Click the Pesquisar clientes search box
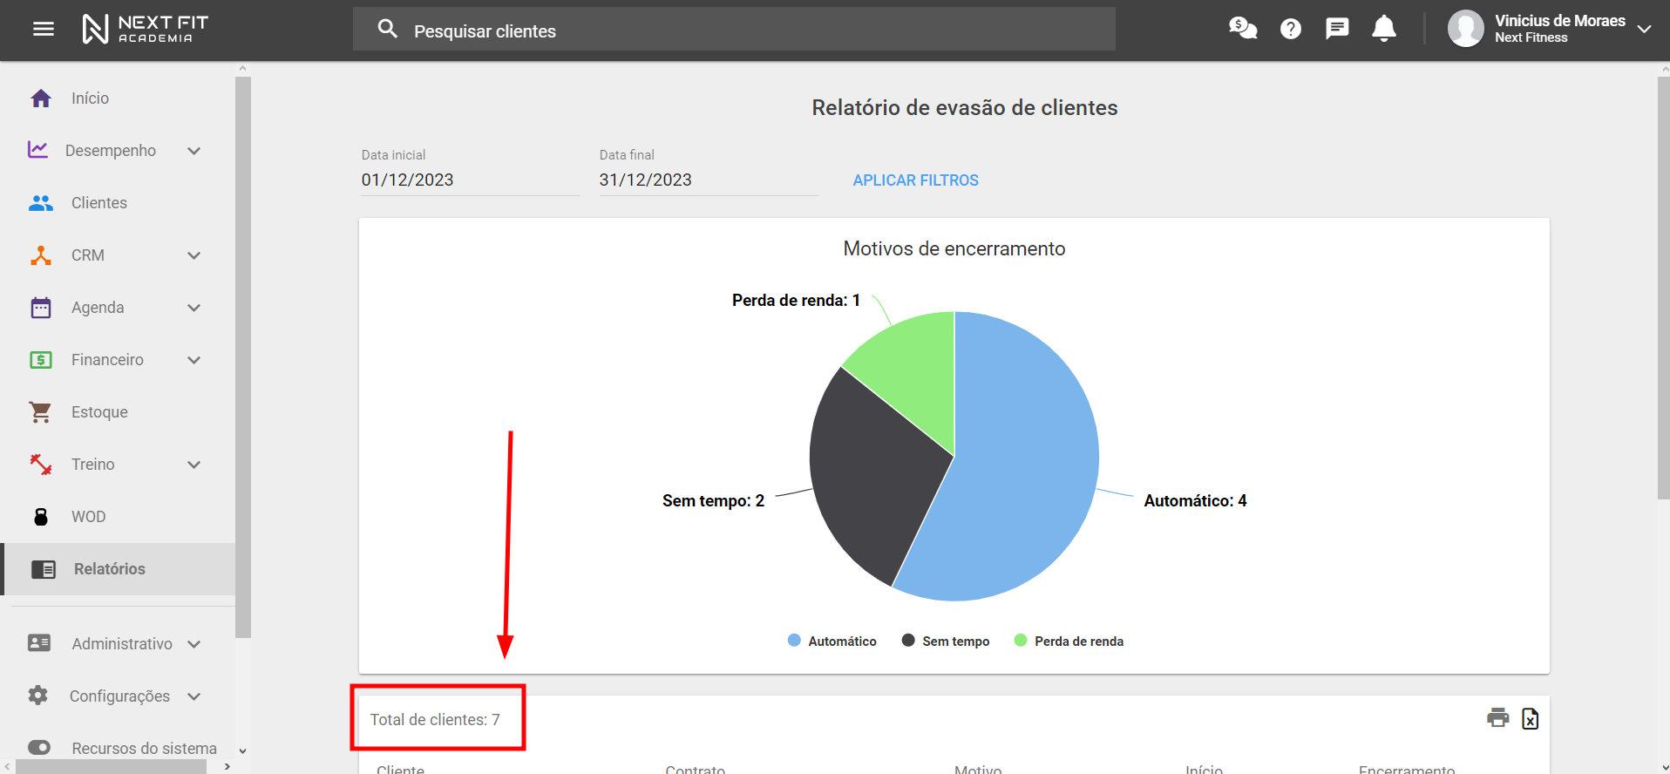Screen dimensions: 1670x774 point(734,30)
